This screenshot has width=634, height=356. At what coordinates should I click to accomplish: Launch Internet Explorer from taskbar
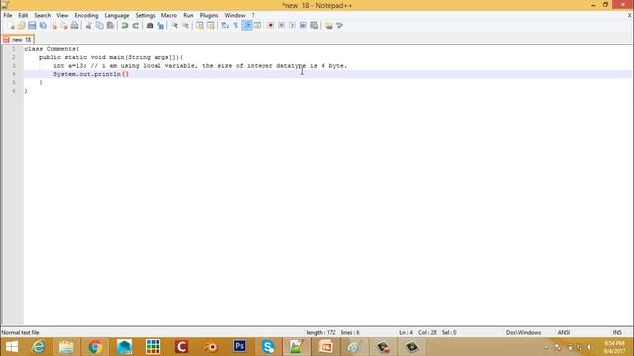[38, 347]
